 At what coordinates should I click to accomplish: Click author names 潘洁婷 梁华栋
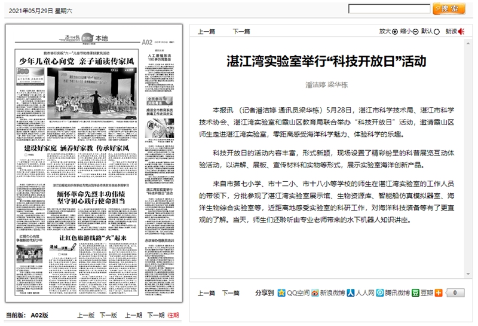[x=326, y=85]
